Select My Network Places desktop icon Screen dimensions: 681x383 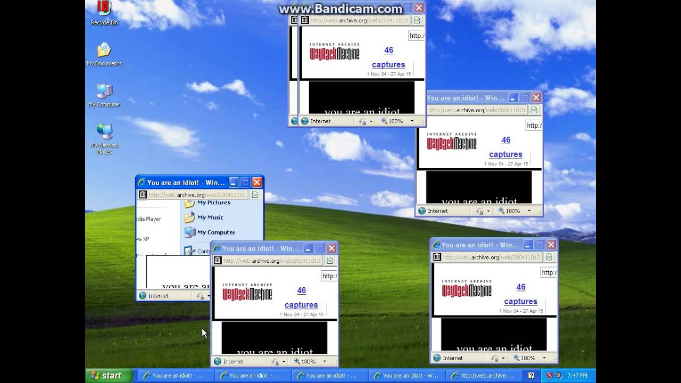click(104, 139)
